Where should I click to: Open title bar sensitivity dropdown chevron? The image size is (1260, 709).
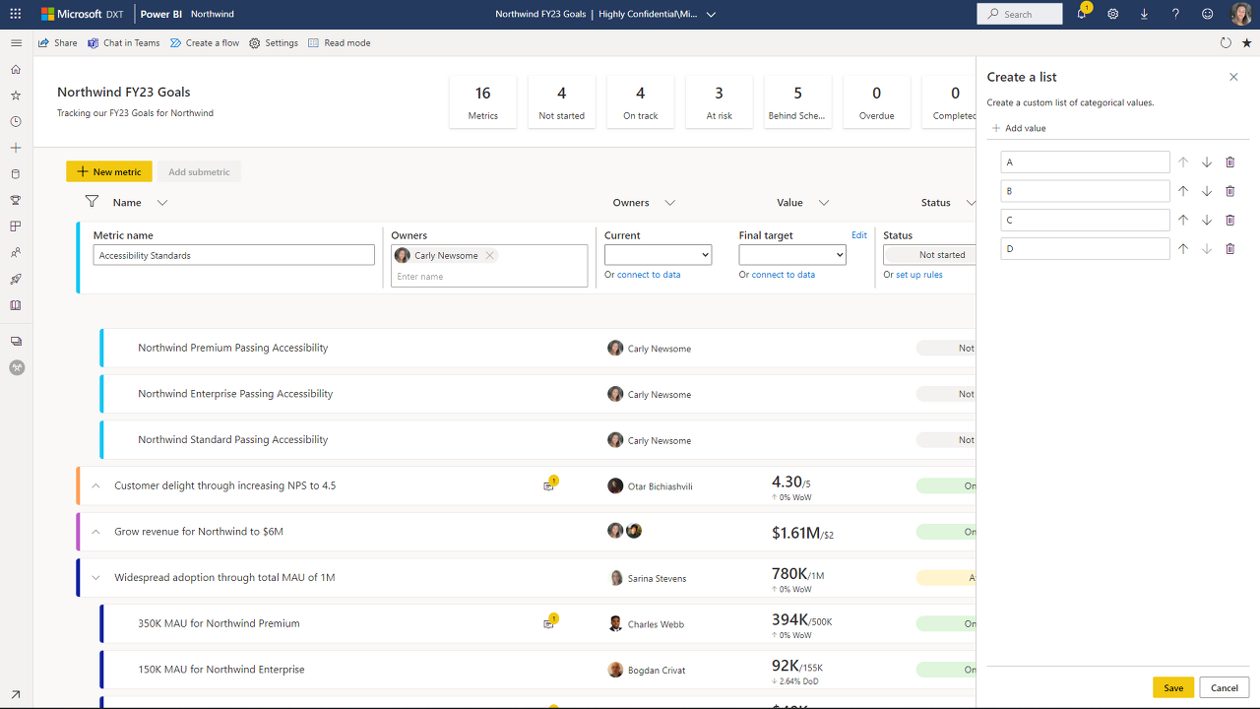(x=711, y=15)
